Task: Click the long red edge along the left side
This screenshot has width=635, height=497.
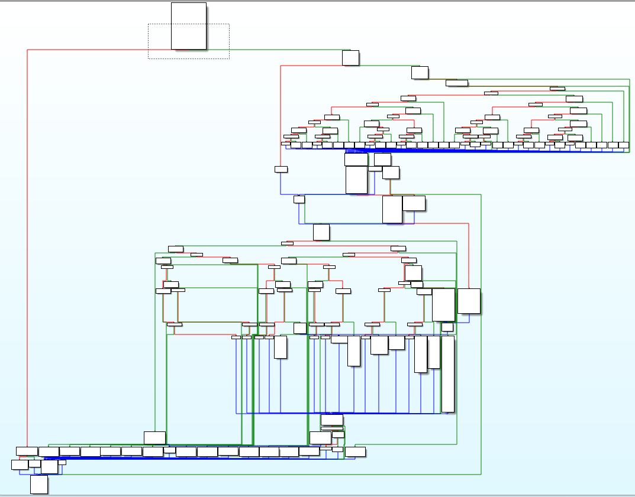Action: pyautogui.click(x=27, y=236)
